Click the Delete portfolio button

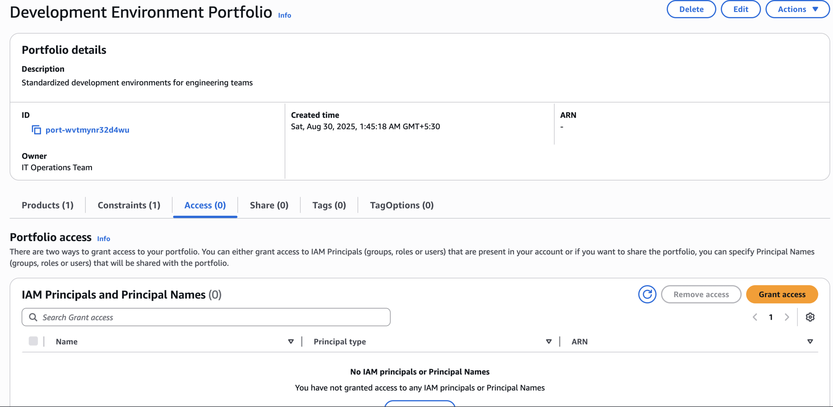coord(691,9)
